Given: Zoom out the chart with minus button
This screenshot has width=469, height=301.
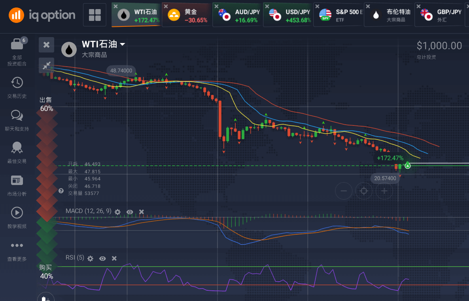Looking at the screenshot, I should 344,191.
